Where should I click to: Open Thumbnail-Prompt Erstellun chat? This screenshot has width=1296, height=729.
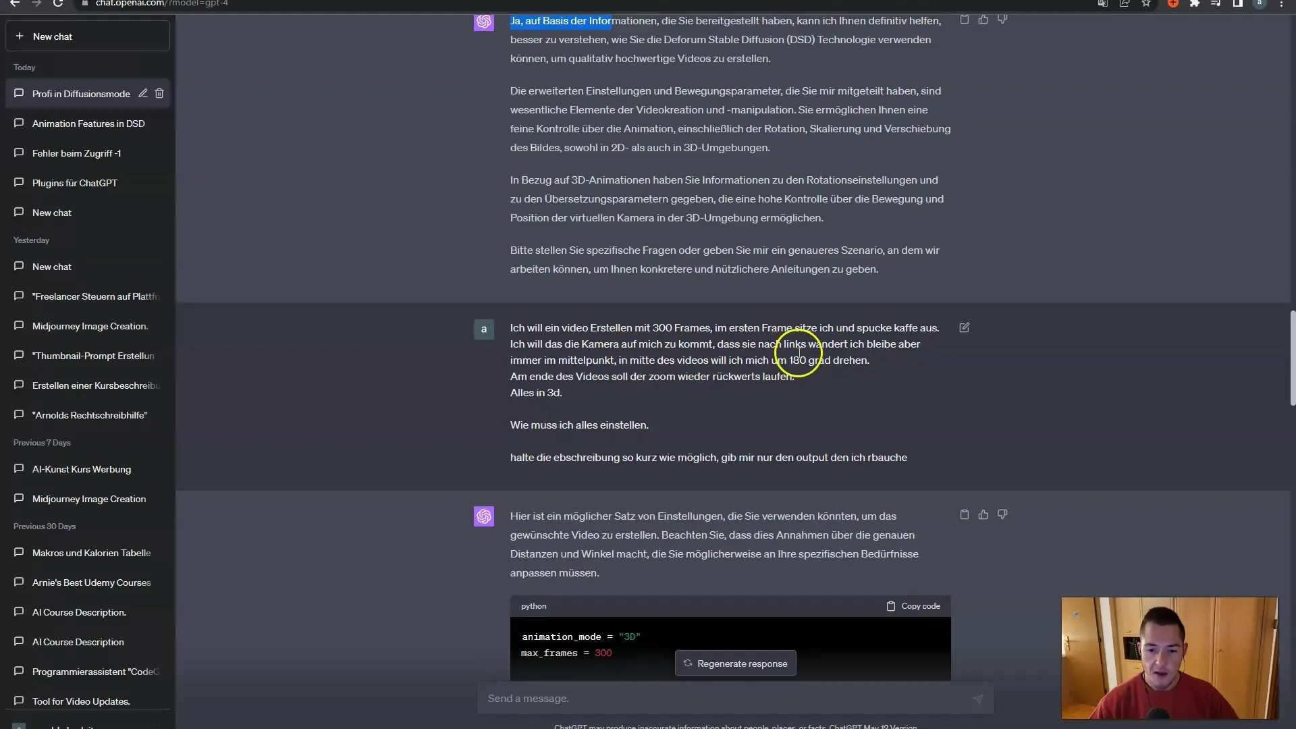coord(88,356)
